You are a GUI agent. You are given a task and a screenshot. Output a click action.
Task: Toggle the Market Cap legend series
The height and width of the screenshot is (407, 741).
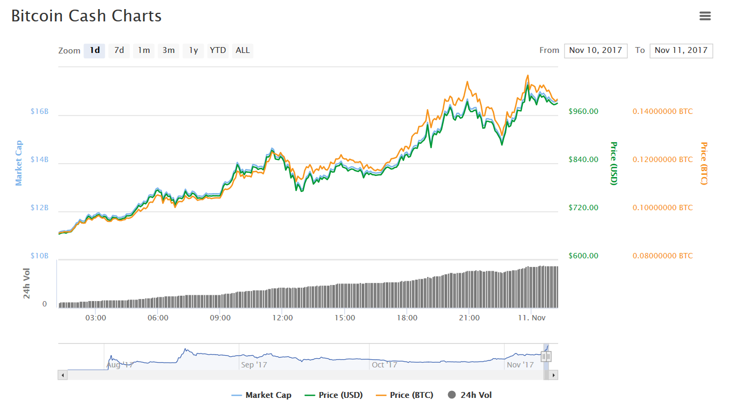(x=261, y=395)
